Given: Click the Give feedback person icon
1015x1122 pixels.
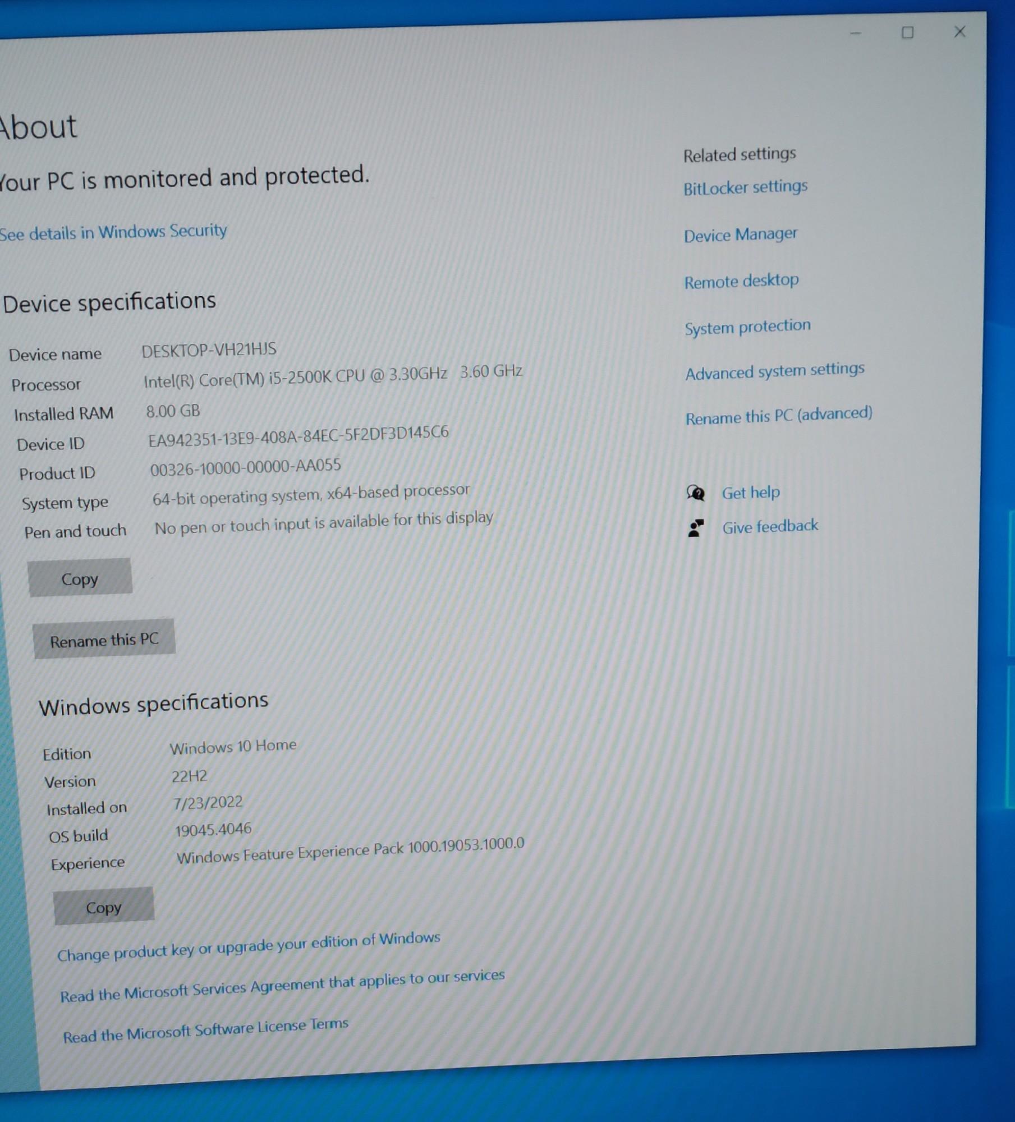Looking at the screenshot, I should [x=696, y=528].
